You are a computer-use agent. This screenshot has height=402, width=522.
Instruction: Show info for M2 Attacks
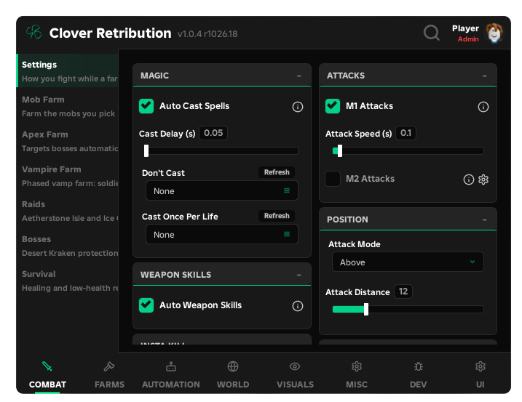468,180
